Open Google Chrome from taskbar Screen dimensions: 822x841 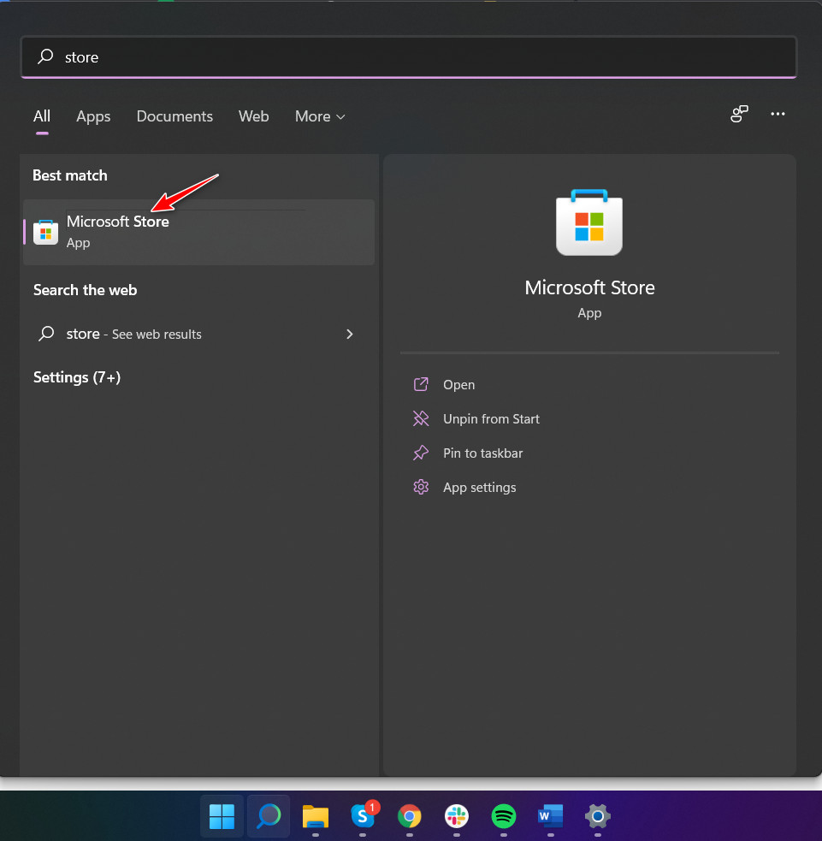410,816
